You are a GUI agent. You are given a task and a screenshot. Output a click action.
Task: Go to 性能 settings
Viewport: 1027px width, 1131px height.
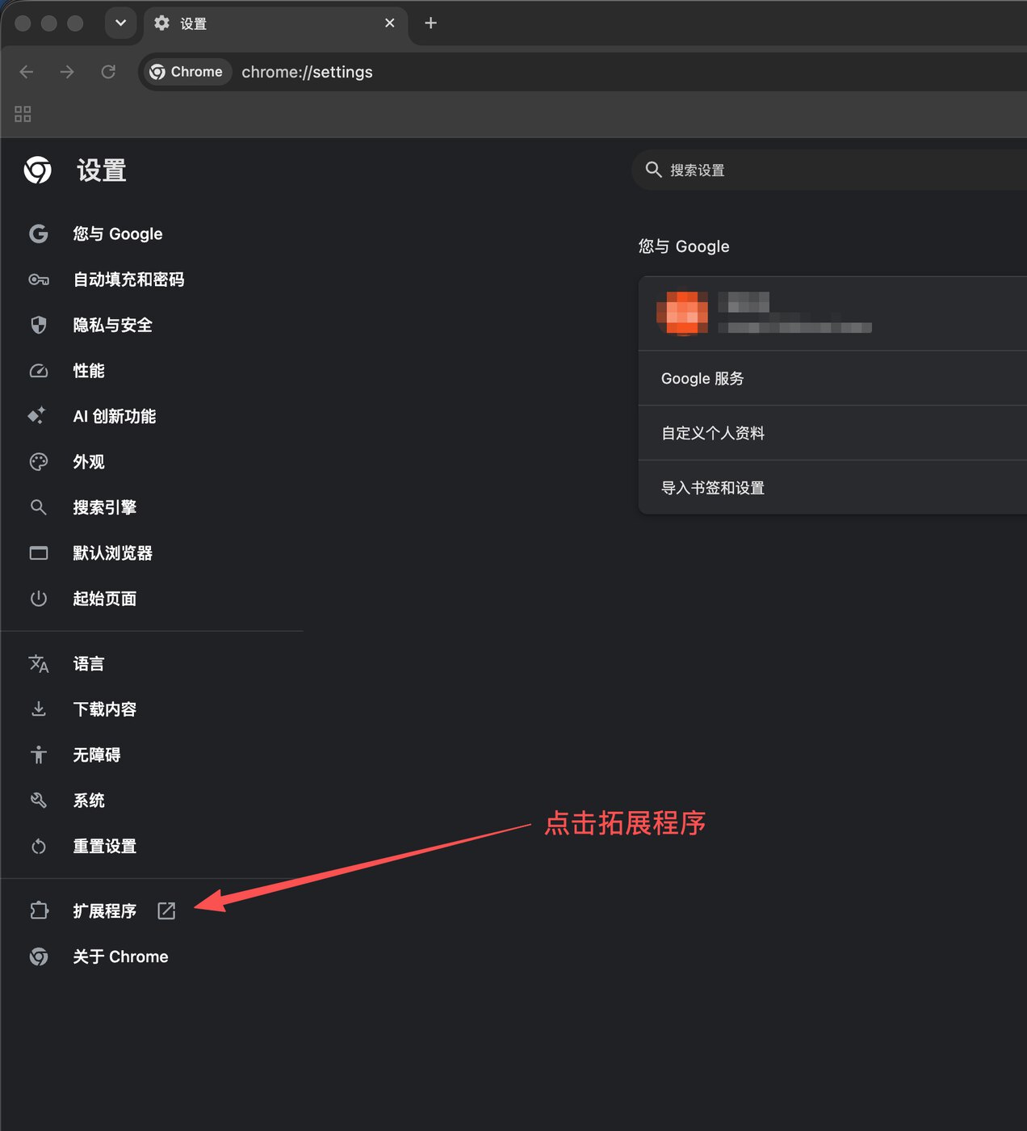89,371
